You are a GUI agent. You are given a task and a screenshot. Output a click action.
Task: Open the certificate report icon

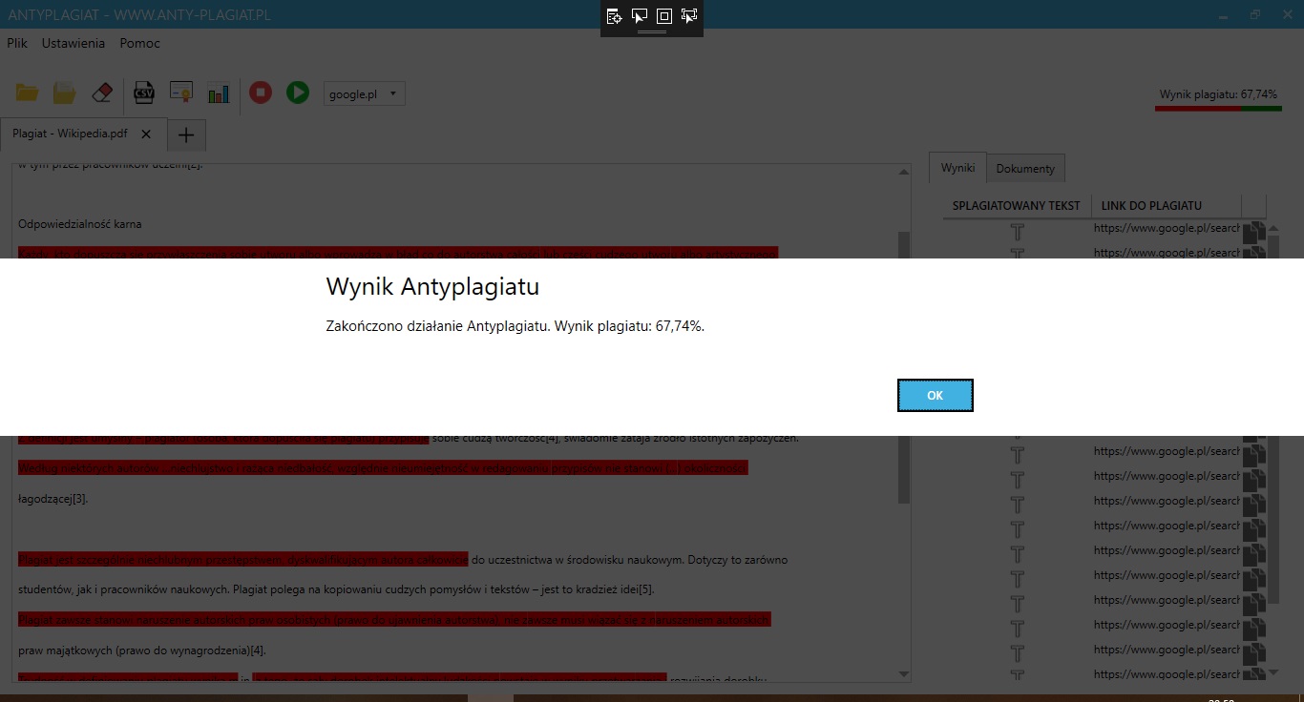[x=181, y=93]
